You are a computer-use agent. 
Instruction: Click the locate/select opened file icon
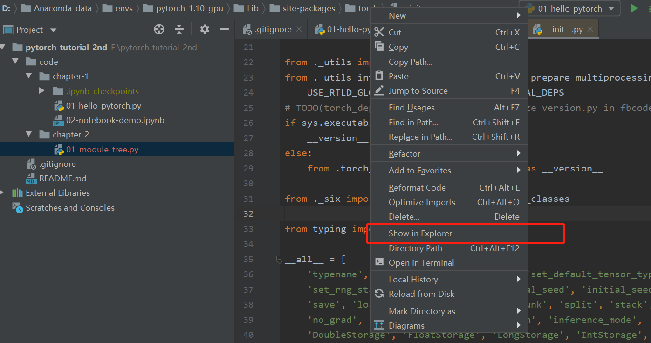[159, 29]
